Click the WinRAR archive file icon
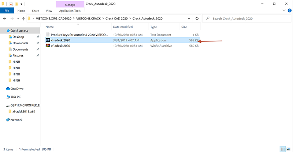The image size is (293, 152). coord(48,45)
